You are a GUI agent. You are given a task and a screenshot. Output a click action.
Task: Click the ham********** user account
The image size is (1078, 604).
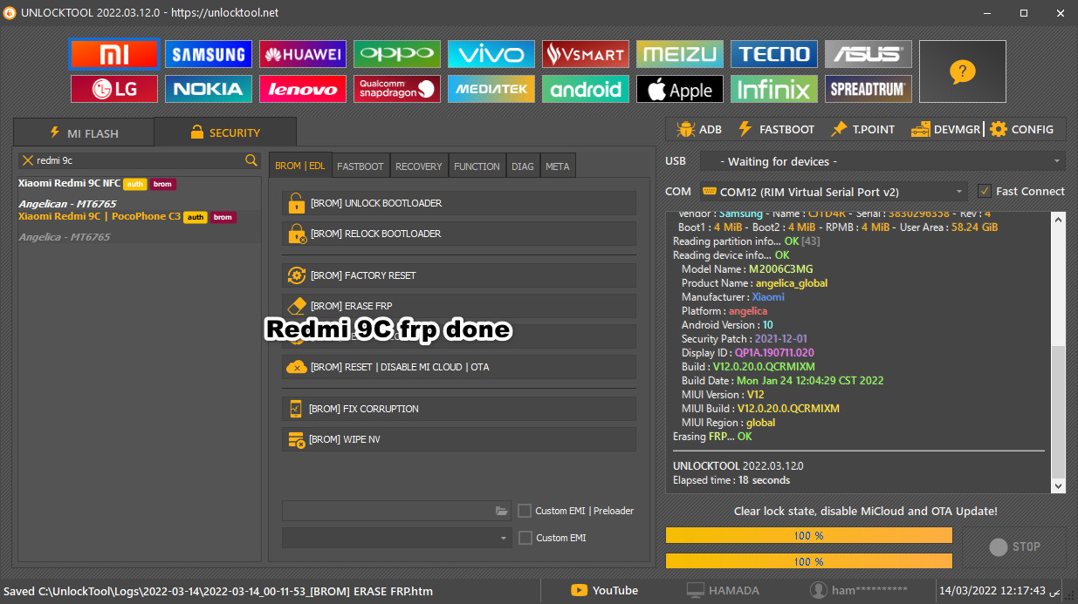859,590
